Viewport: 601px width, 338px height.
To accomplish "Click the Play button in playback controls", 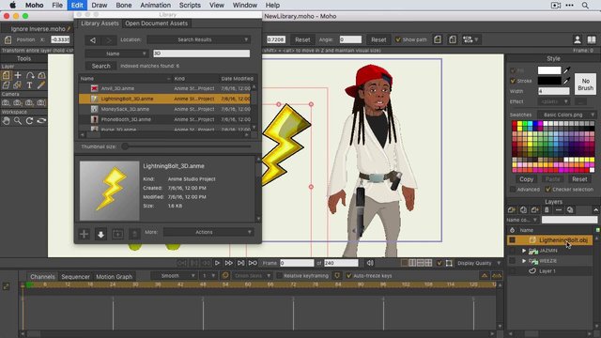I will pyautogui.click(x=217, y=263).
